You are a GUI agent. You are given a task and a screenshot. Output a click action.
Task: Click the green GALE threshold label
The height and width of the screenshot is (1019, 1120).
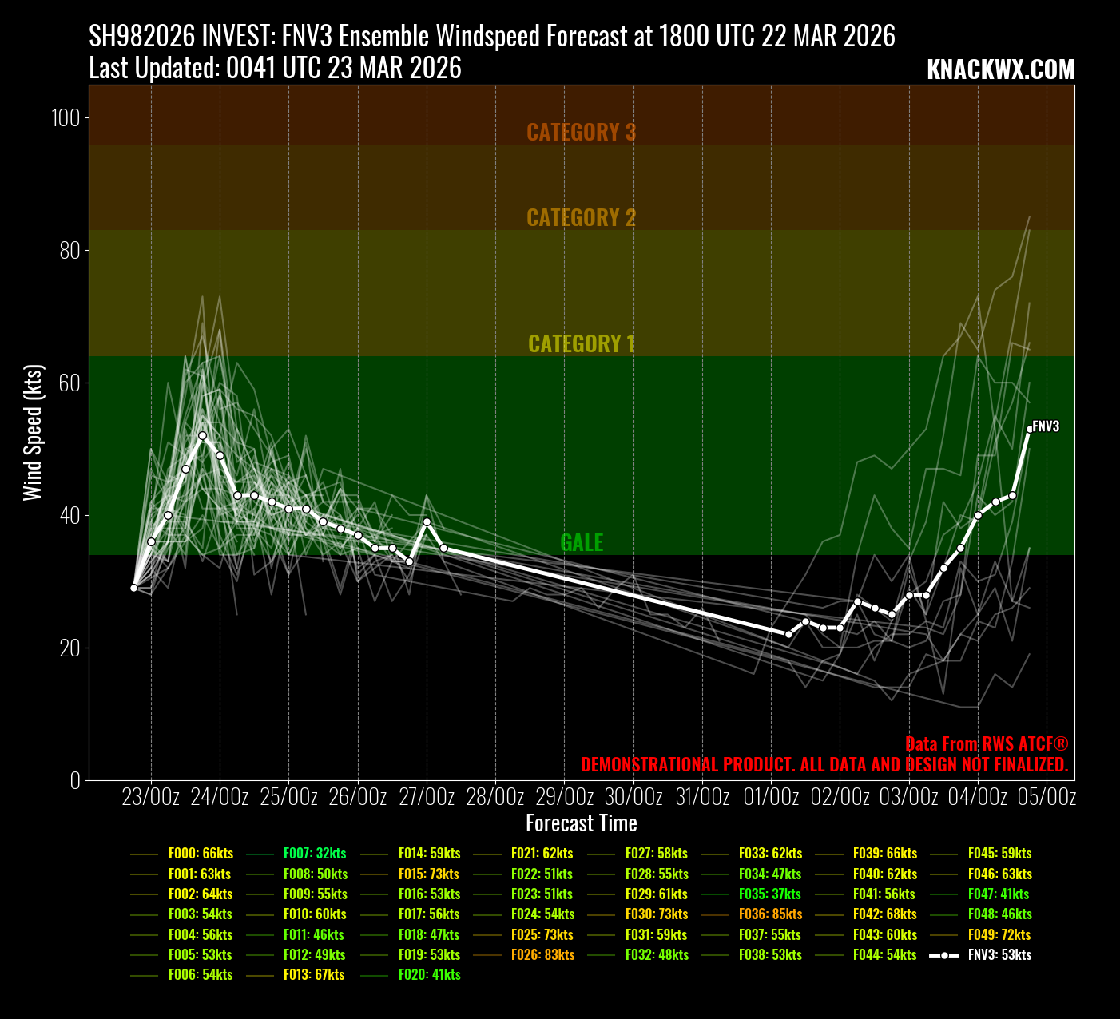581,542
